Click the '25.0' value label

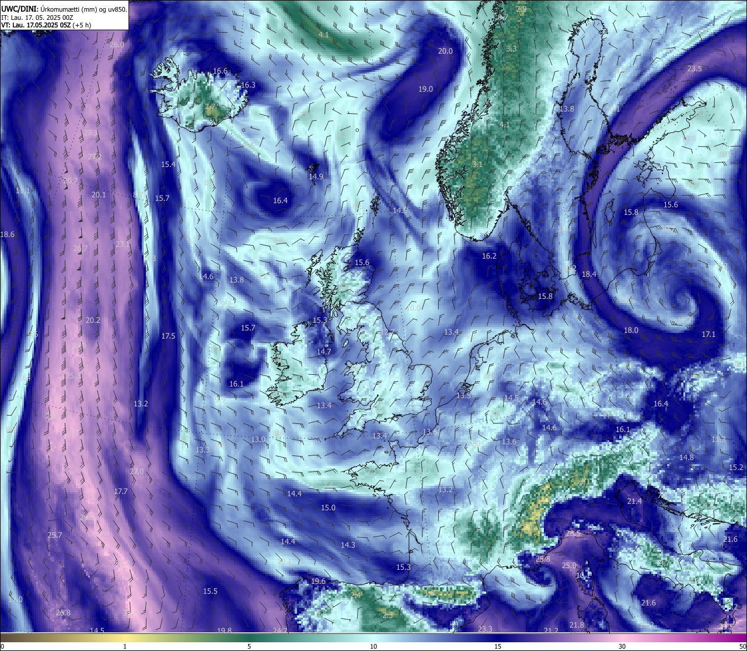[x=569, y=566]
